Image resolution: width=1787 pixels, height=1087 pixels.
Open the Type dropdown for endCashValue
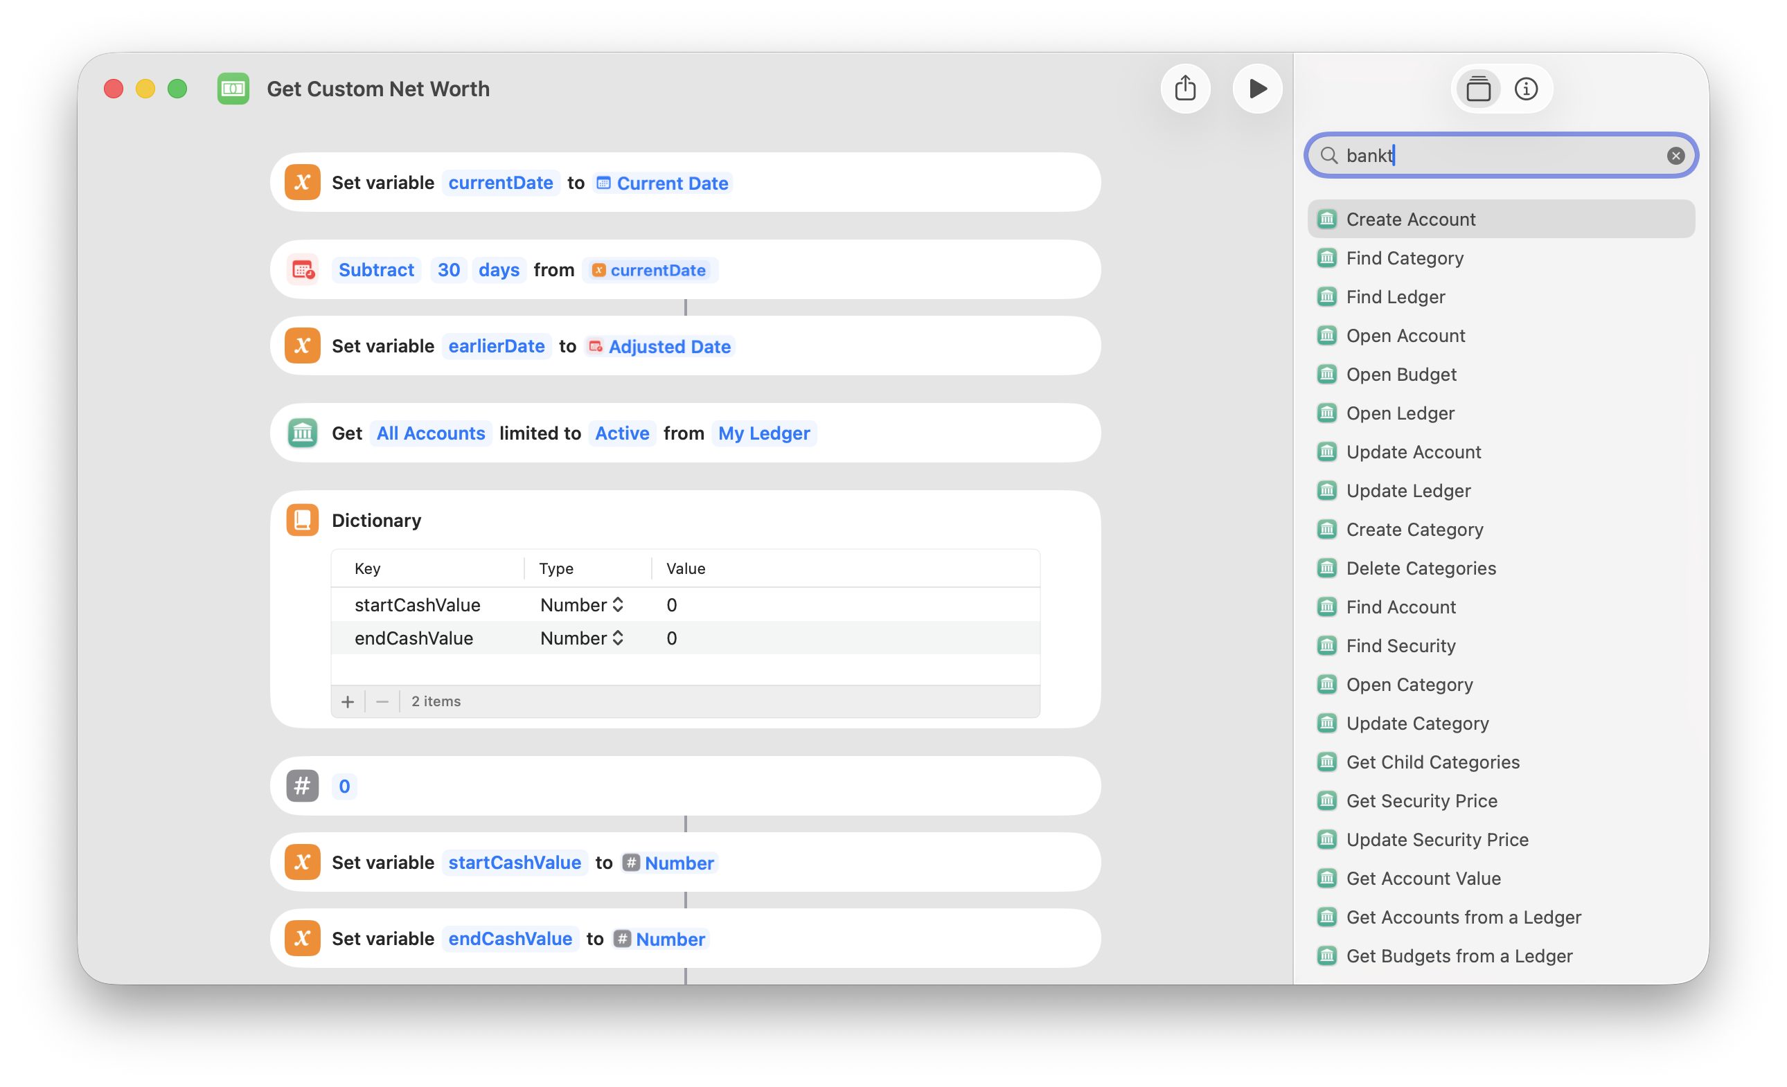618,638
